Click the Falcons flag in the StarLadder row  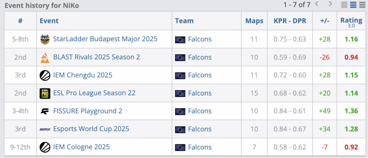point(180,39)
